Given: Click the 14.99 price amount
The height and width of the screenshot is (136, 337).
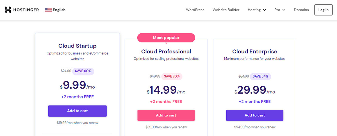Looking at the screenshot, I should [163, 90].
